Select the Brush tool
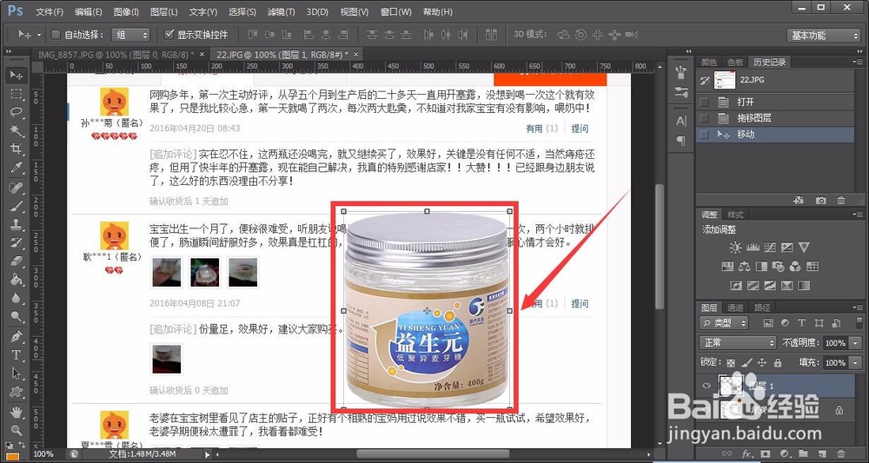This screenshot has width=869, height=463. point(16,206)
